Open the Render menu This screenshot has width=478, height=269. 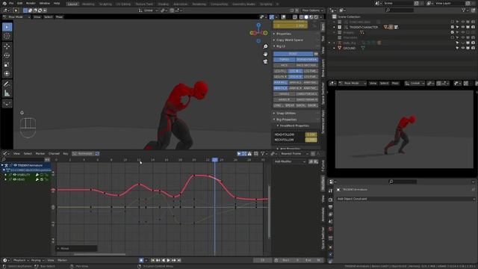tap(31, 3)
